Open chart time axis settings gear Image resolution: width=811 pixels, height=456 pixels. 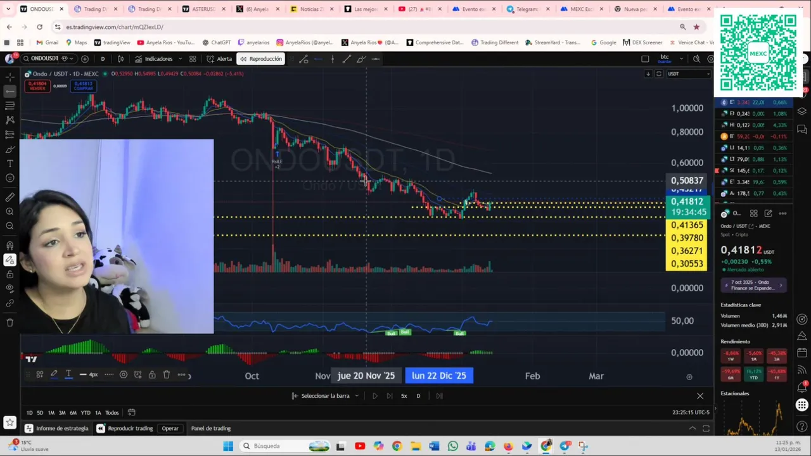pyautogui.click(x=689, y=377)
